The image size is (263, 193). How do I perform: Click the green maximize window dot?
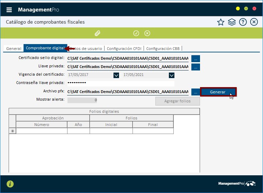[x=246, y=9]
